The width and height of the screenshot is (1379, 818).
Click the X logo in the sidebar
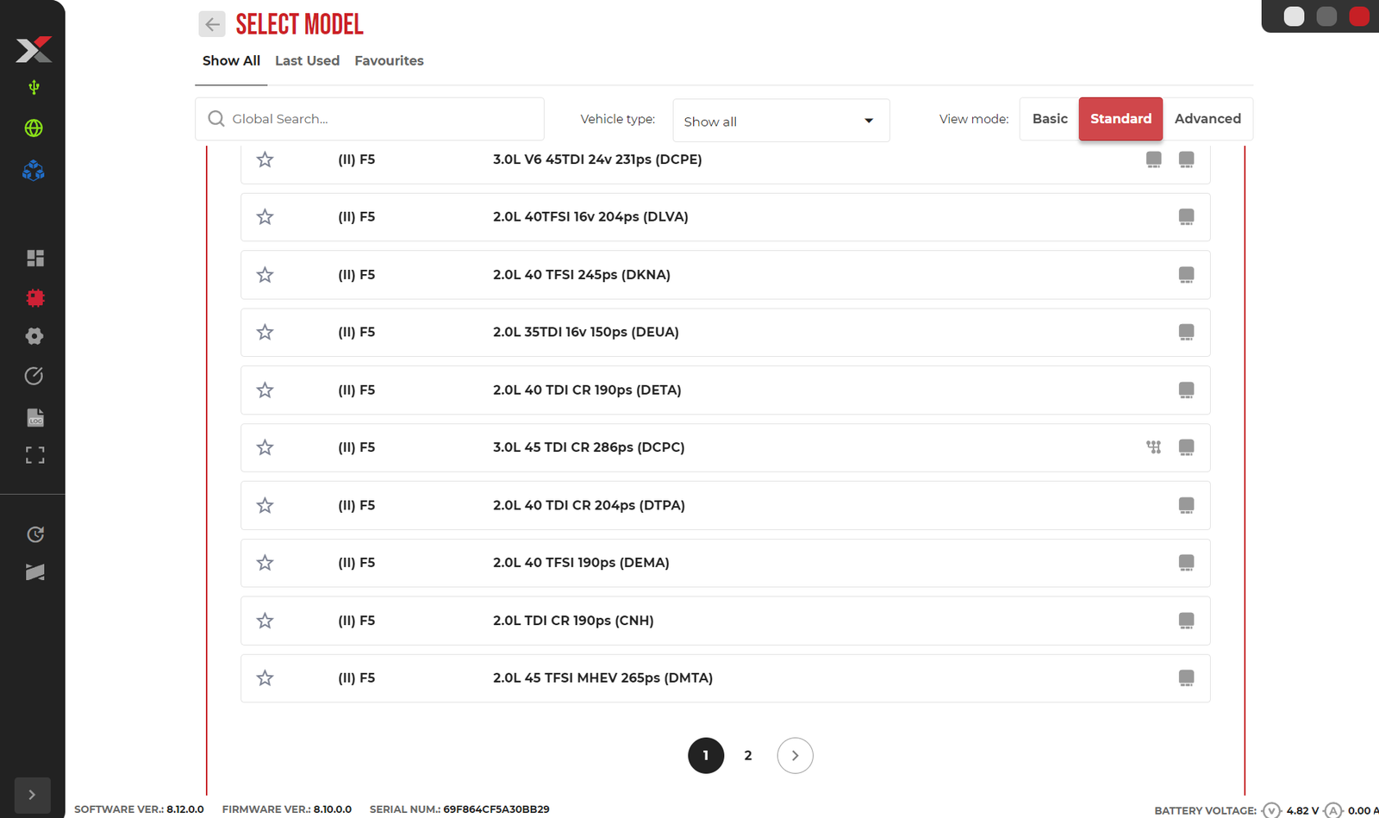[x=34, y=49]
